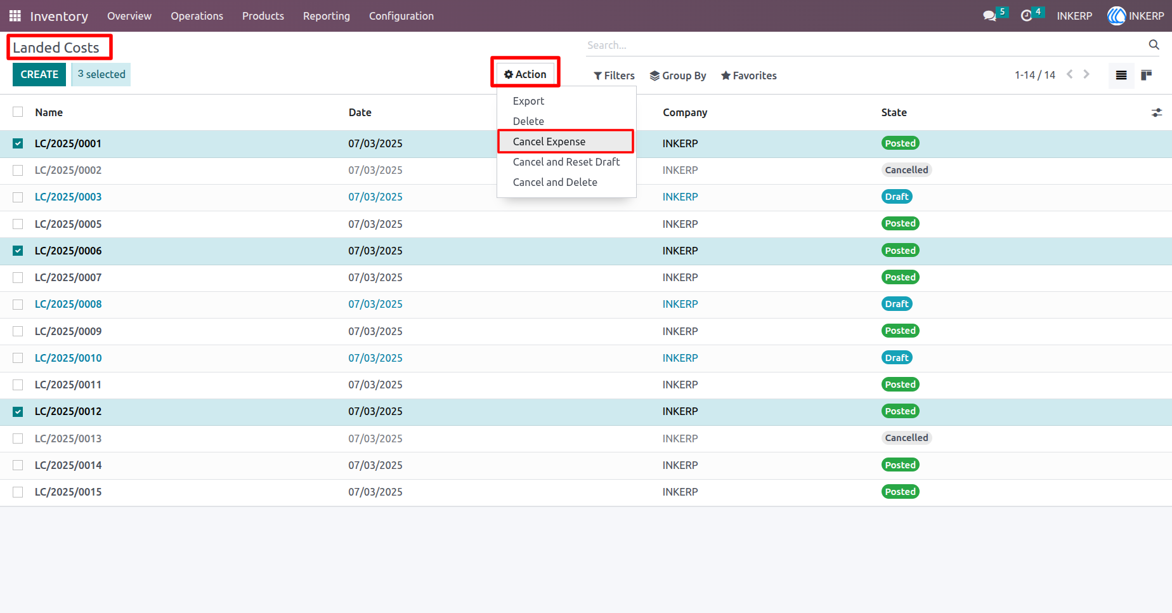Toggle the select-all header checkbox
Screen dimensions: 1172x613
(18, 112)
